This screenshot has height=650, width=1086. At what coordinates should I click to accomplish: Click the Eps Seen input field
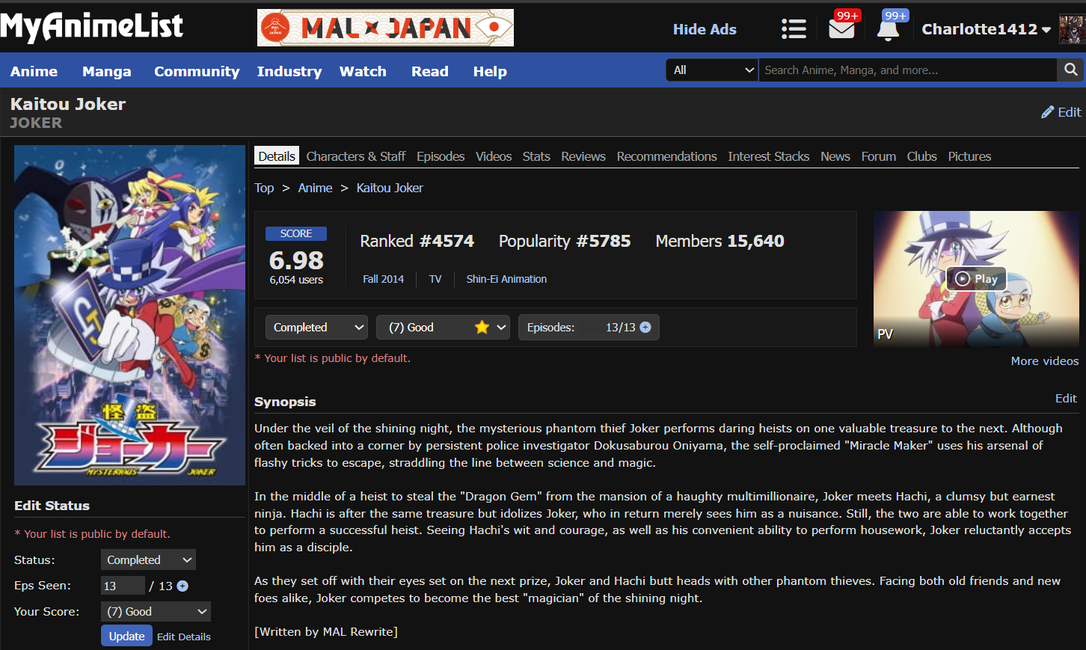pyautogui.click(x=123, y=586)
